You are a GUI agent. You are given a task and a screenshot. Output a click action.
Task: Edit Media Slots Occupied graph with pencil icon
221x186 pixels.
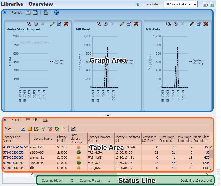[52, 24]
